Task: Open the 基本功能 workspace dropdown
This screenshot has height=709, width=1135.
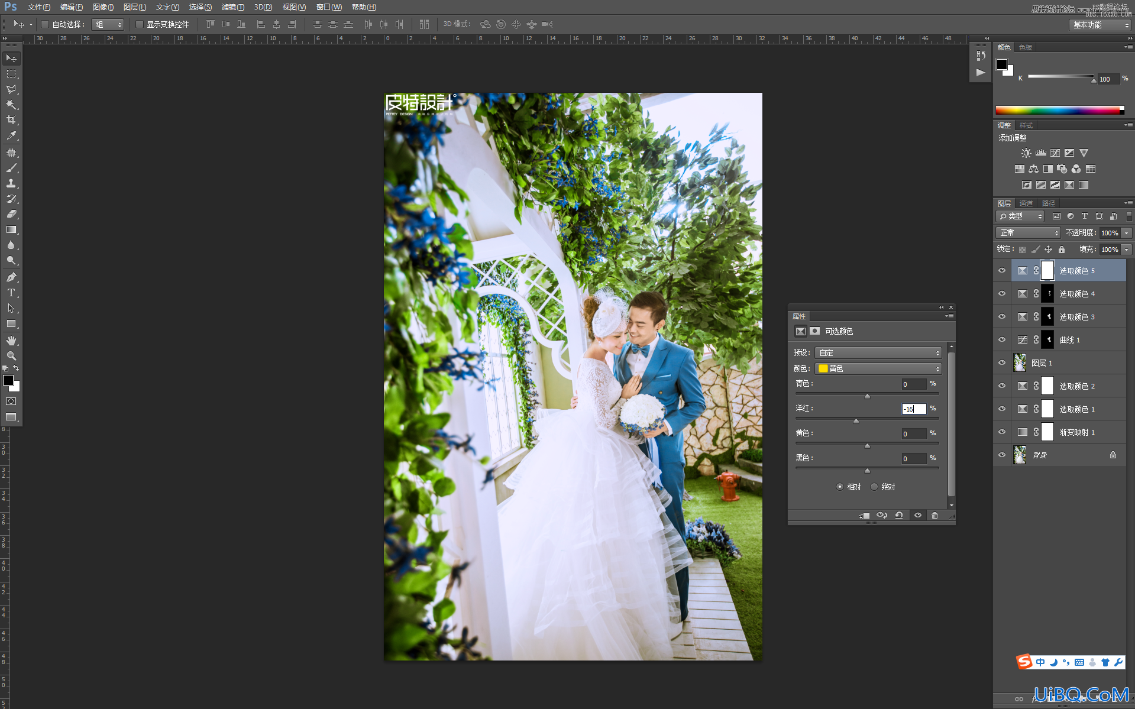Action: [x=1100, y=25]
